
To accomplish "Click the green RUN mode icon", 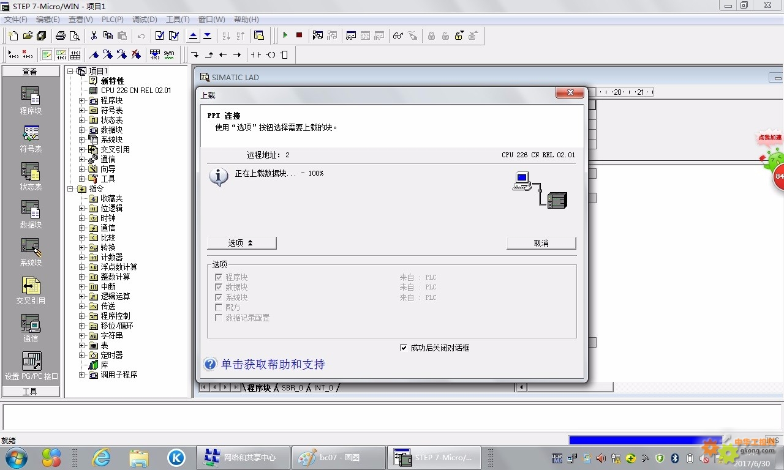I will point(285,35).
